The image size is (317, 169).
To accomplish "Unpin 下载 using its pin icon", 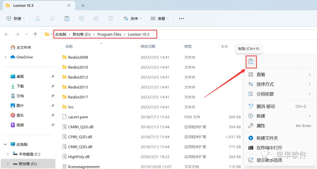I will click(53, 86).
